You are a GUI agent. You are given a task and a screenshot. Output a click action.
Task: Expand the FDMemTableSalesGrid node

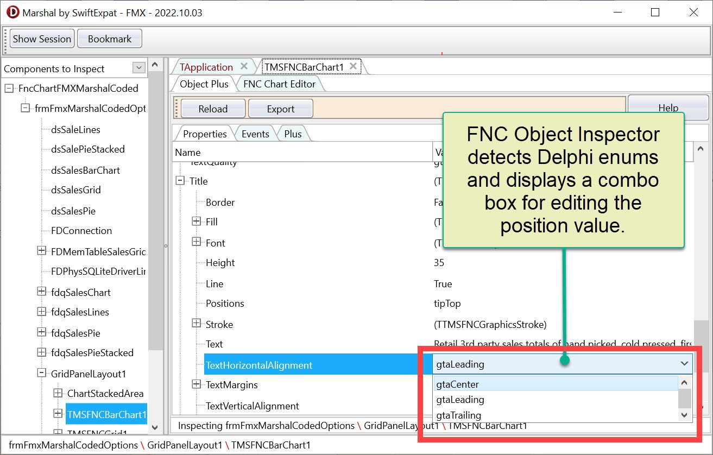[41, 251]
